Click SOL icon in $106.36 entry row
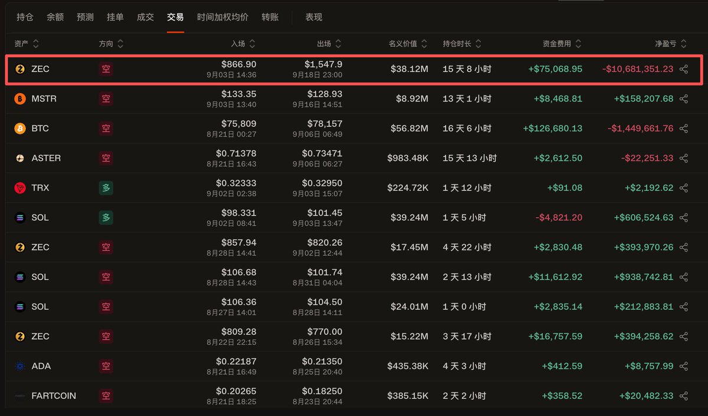The width and height of the screenshot is (708, 416). pos(20,306)
